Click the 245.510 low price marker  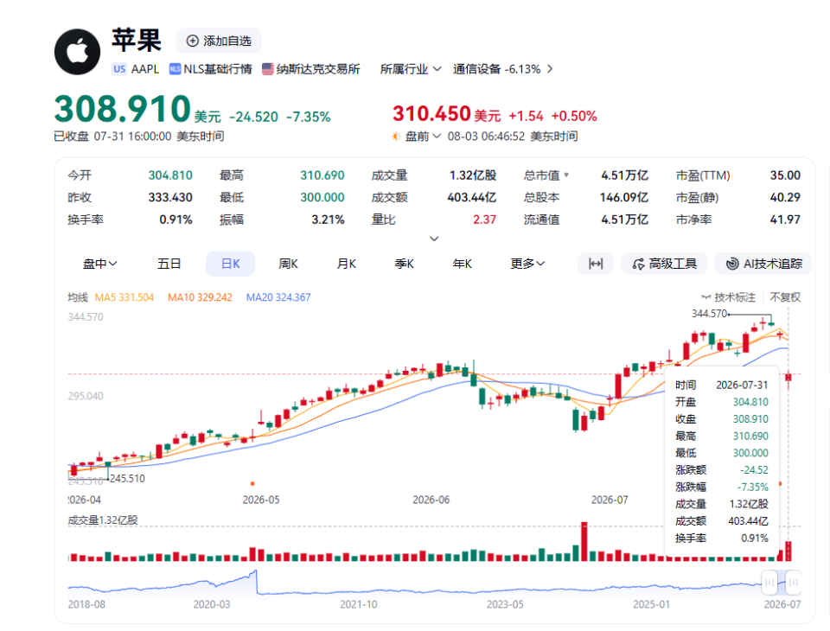click(x=127, y=479)
